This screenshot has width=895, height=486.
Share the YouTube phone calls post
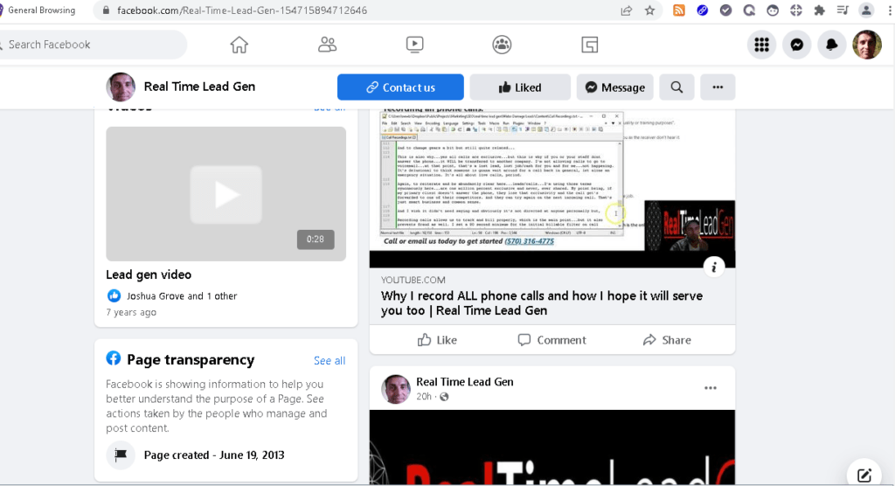click(x=667, y=340)
